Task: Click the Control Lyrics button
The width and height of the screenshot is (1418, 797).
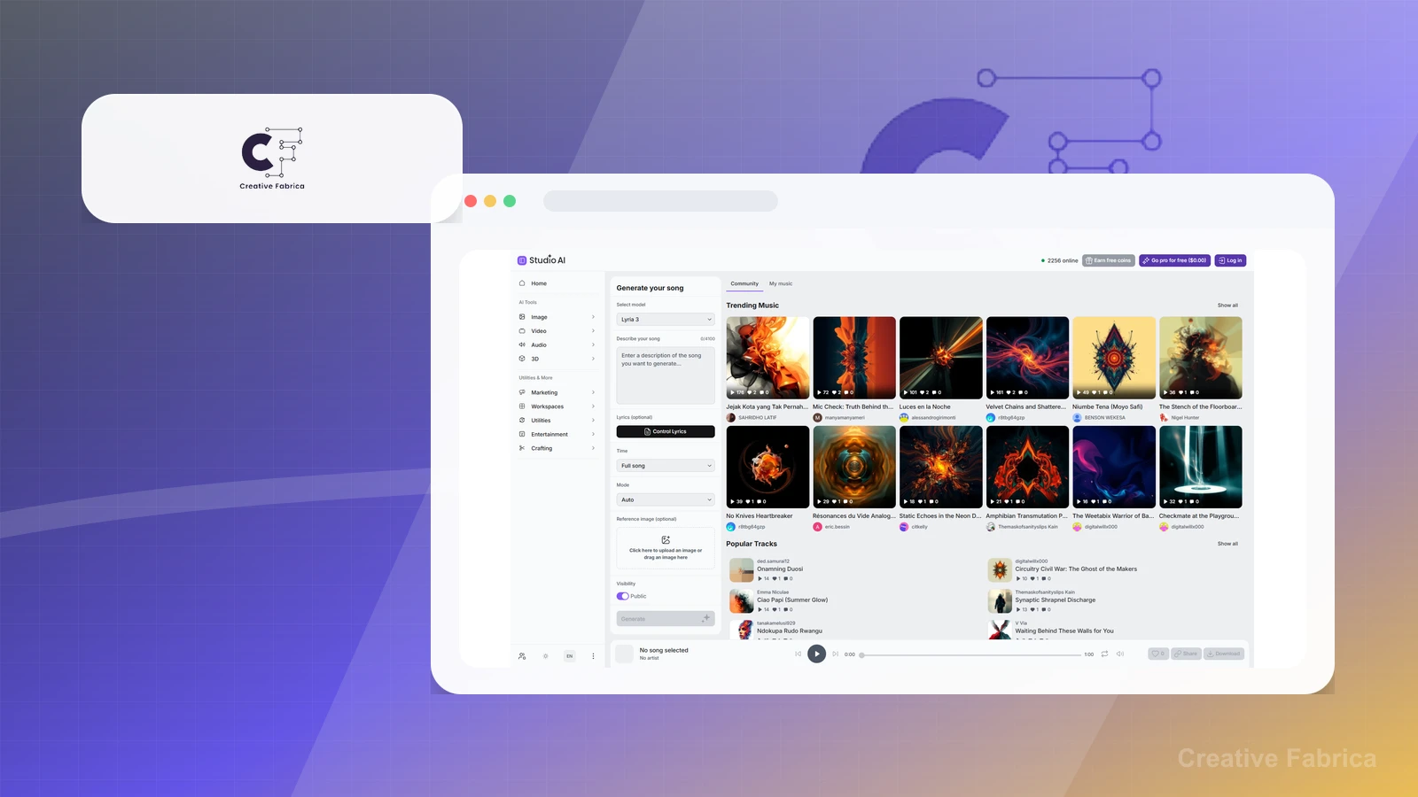Action: coord(666,431)
